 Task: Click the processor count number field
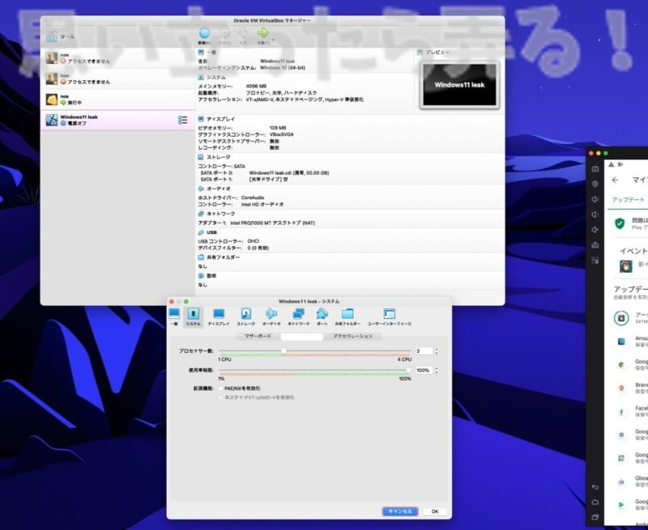tap(423, 351)
